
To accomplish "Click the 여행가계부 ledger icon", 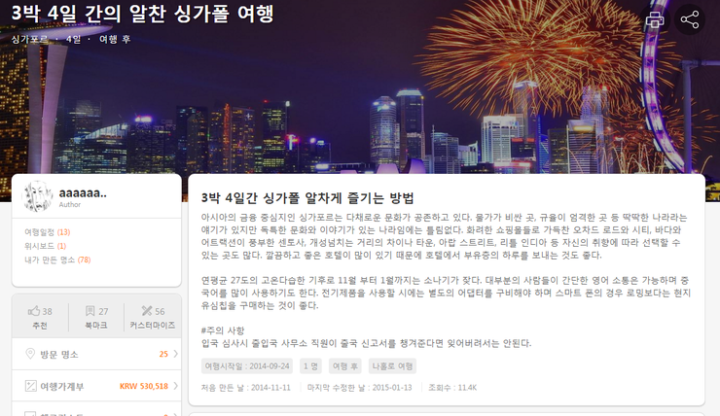I will point(30,386).
